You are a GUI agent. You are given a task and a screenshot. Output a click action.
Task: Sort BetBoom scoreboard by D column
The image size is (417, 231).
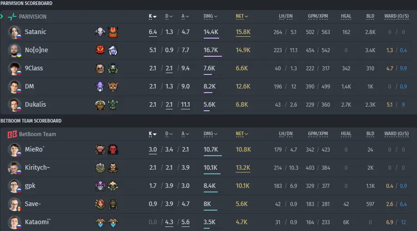pos(169,134)
